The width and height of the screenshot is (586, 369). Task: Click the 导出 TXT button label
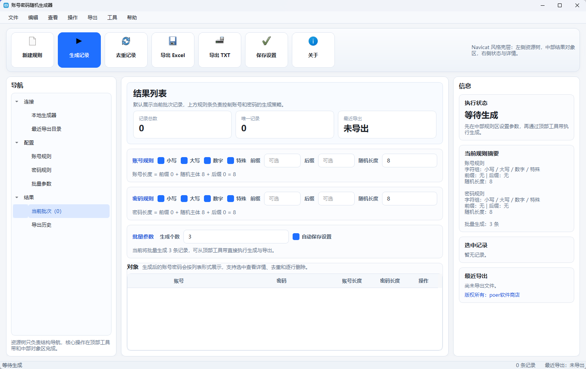[220, 55]
